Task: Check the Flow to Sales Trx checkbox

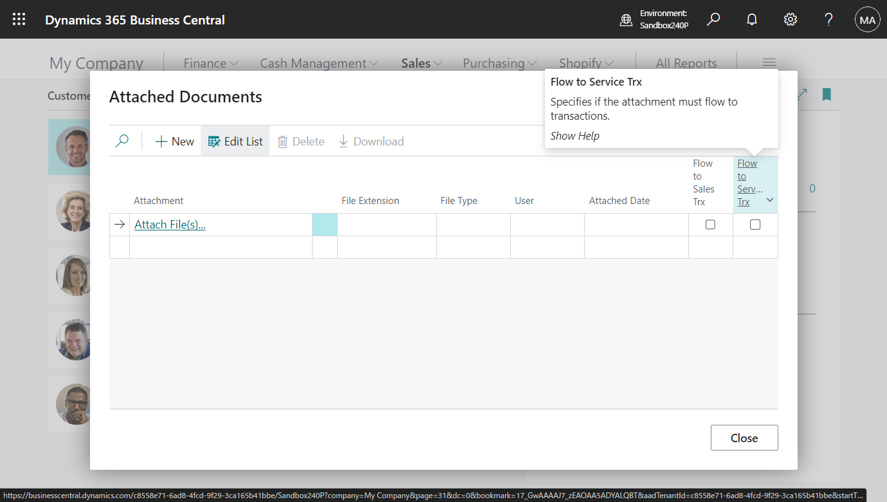Action: pos(710,224)
